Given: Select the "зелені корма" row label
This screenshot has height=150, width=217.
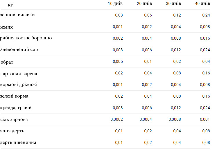Looking at the screenshot, I should tap(14, 96).
